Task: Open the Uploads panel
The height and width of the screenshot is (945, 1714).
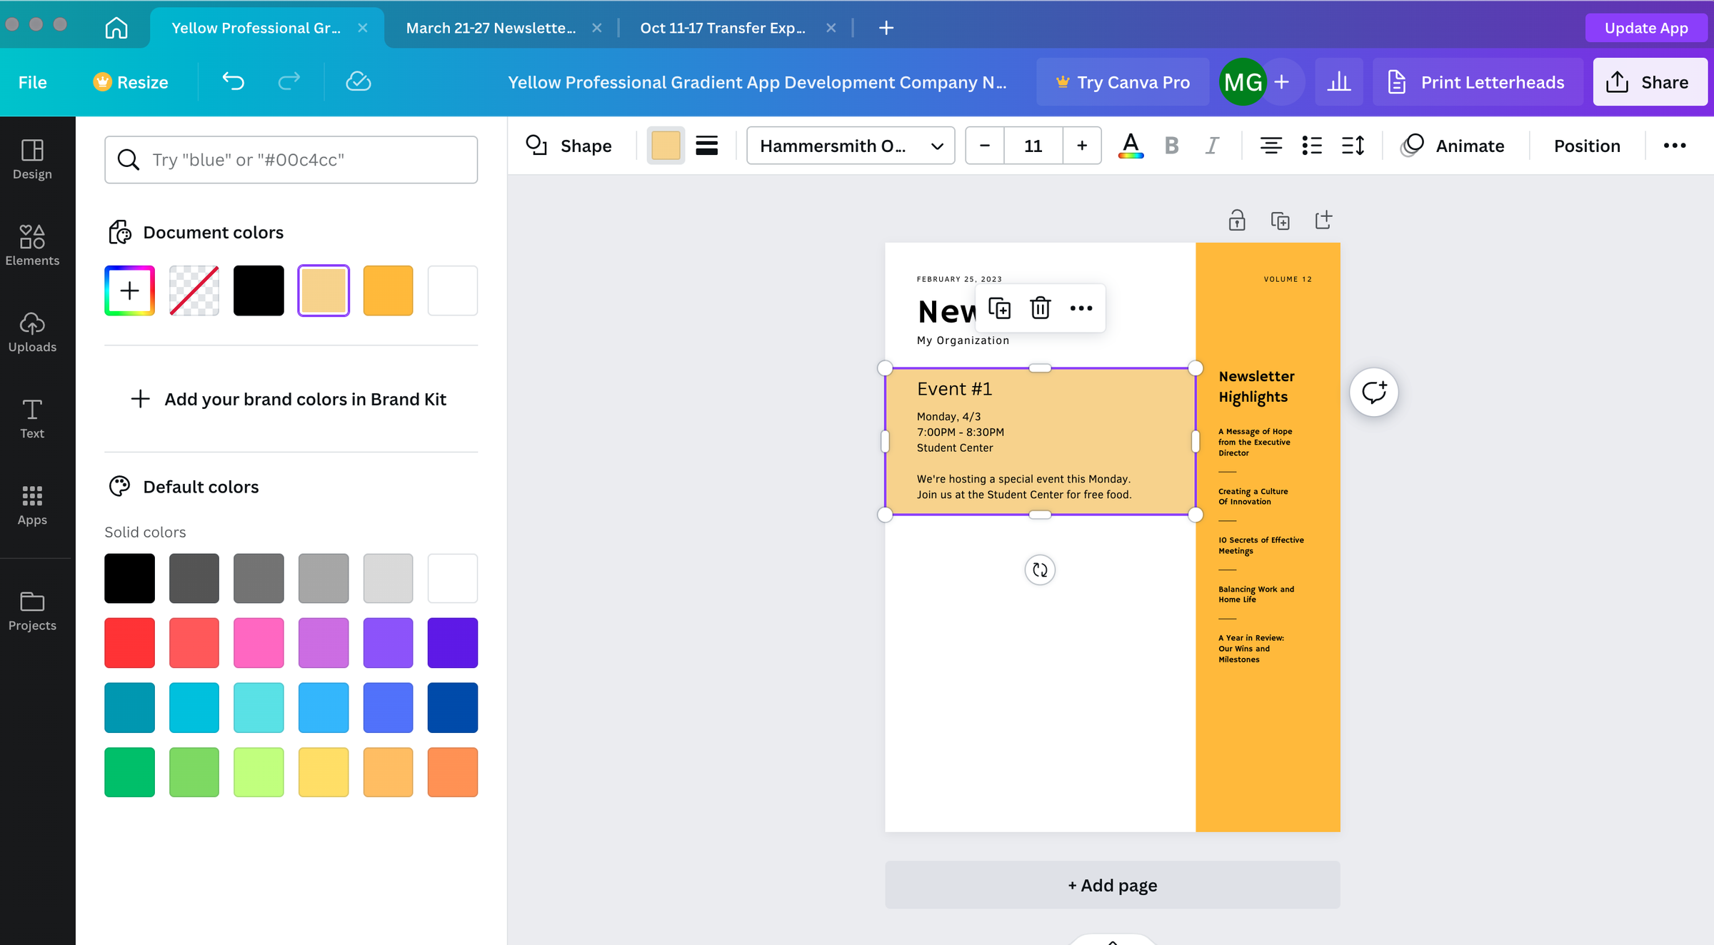Action: pos(31,332)
